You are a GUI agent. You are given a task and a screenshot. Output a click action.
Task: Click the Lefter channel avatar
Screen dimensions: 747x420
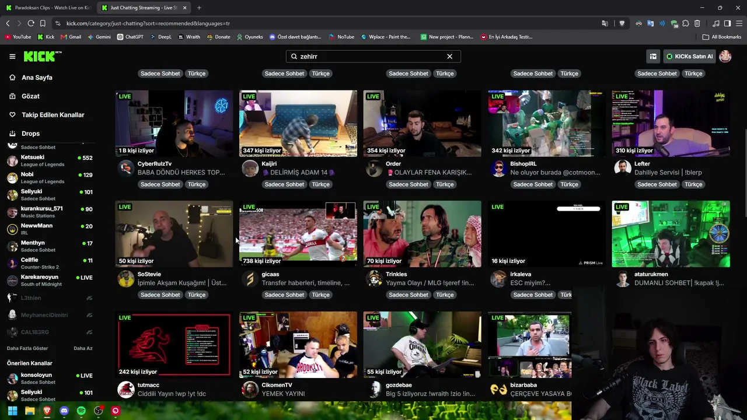pos(623,169)
